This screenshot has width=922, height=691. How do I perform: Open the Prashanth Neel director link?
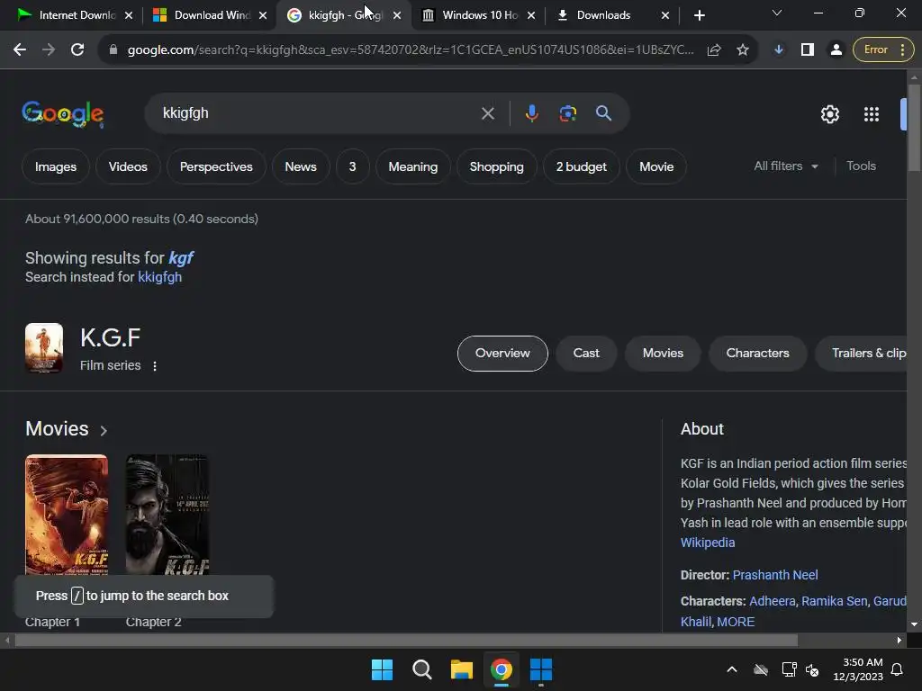[775, 575]
